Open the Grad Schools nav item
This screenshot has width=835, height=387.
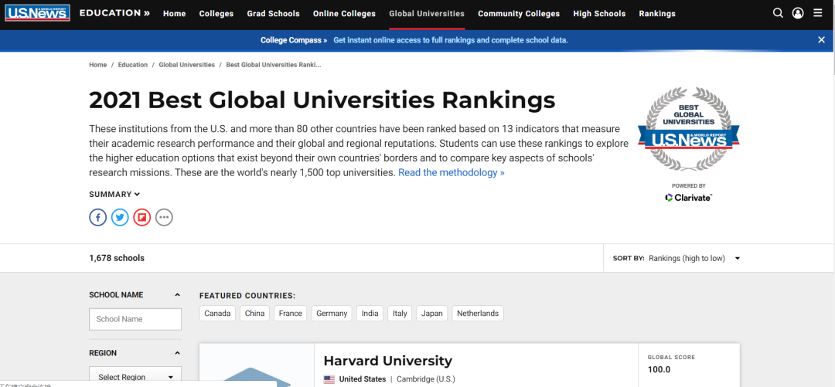tap(273, 14)
